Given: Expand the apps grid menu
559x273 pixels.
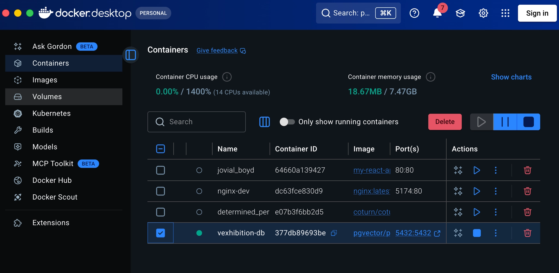Looking at the screenshot, I should pos(505,13).
